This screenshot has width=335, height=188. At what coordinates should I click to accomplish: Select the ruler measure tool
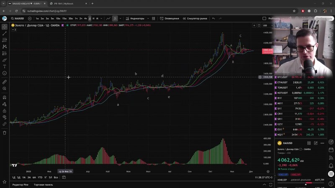[x=5, y=82]
